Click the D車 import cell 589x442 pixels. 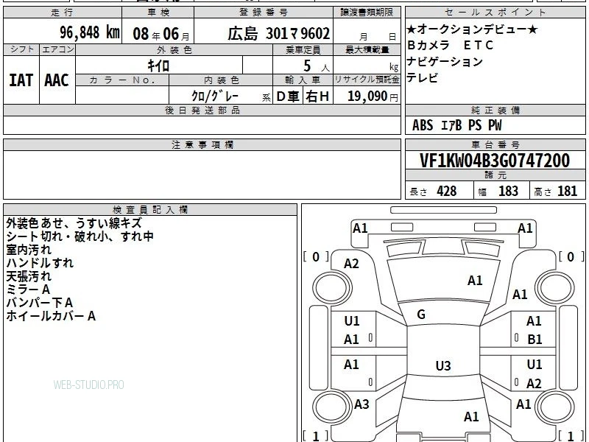[x=287, y=97]
